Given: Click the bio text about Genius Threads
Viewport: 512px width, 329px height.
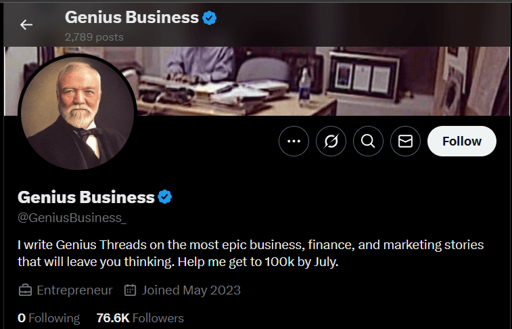Looking at the screenshot, I should pyautogui.click(x=250, y=253).
